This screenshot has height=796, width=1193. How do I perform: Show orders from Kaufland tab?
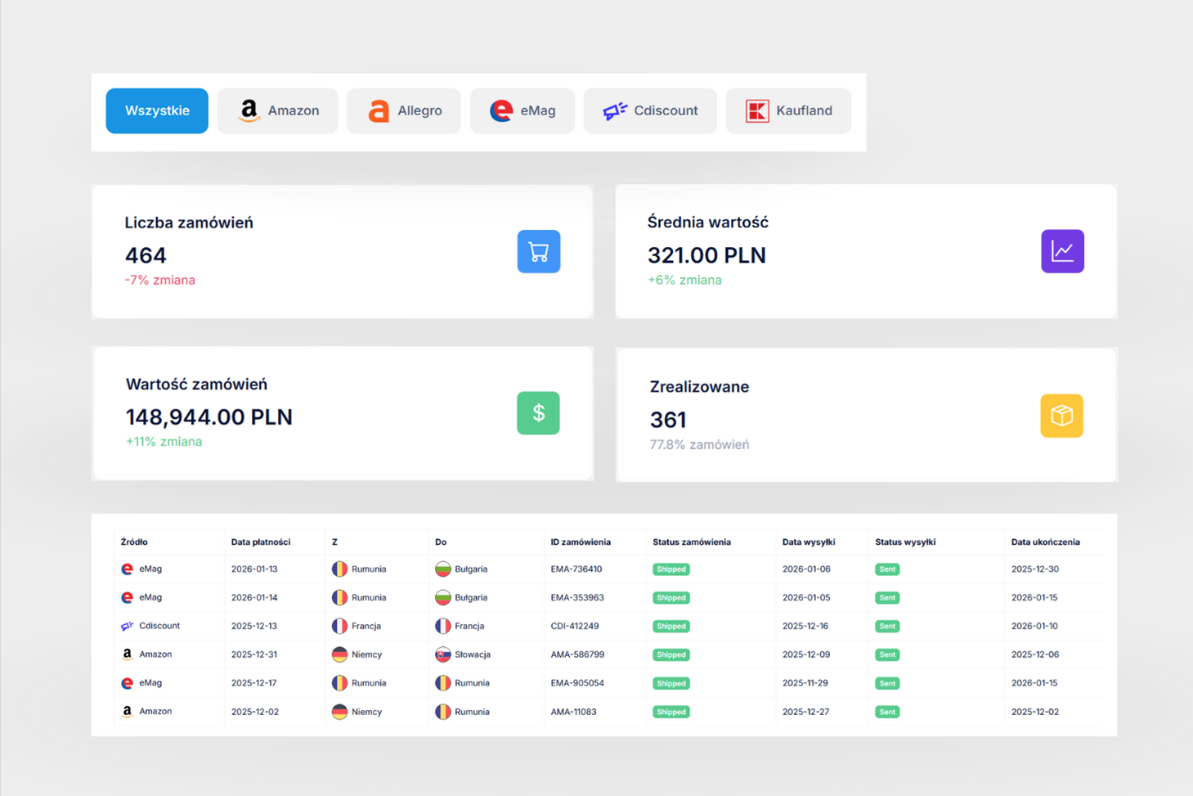pyautogui.click(x=787, y=110)
